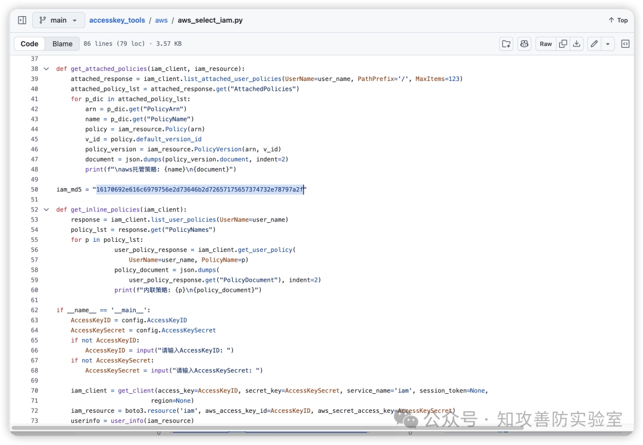Copy raw file contents icon
The height and width of the screenshot is (445, 643).
563,44
